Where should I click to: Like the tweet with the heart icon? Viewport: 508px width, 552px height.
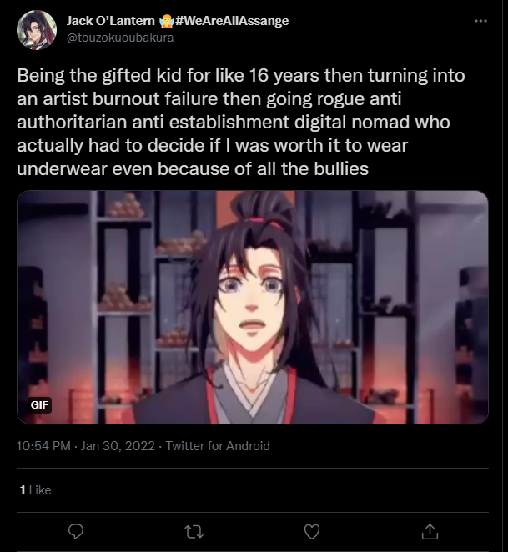(312, 532)
